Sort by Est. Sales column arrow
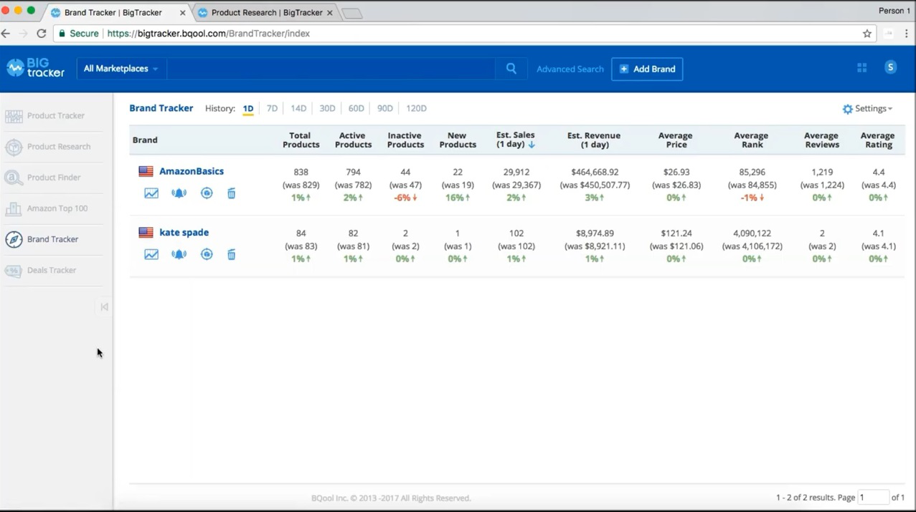 tap(532, 145)
